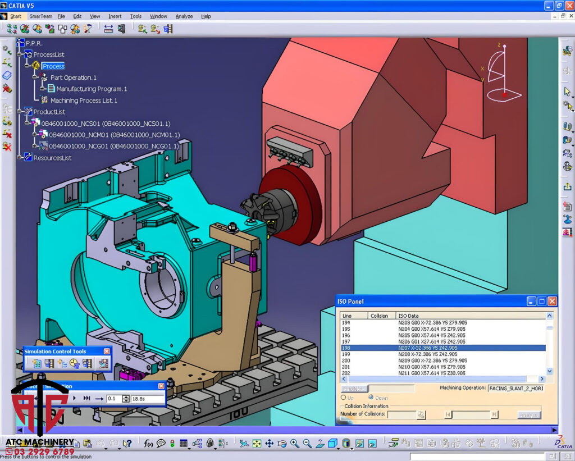Click the Analyze button in Collision Information
The height and width of the screenshot is (461, 575).
tap(530, 414)
